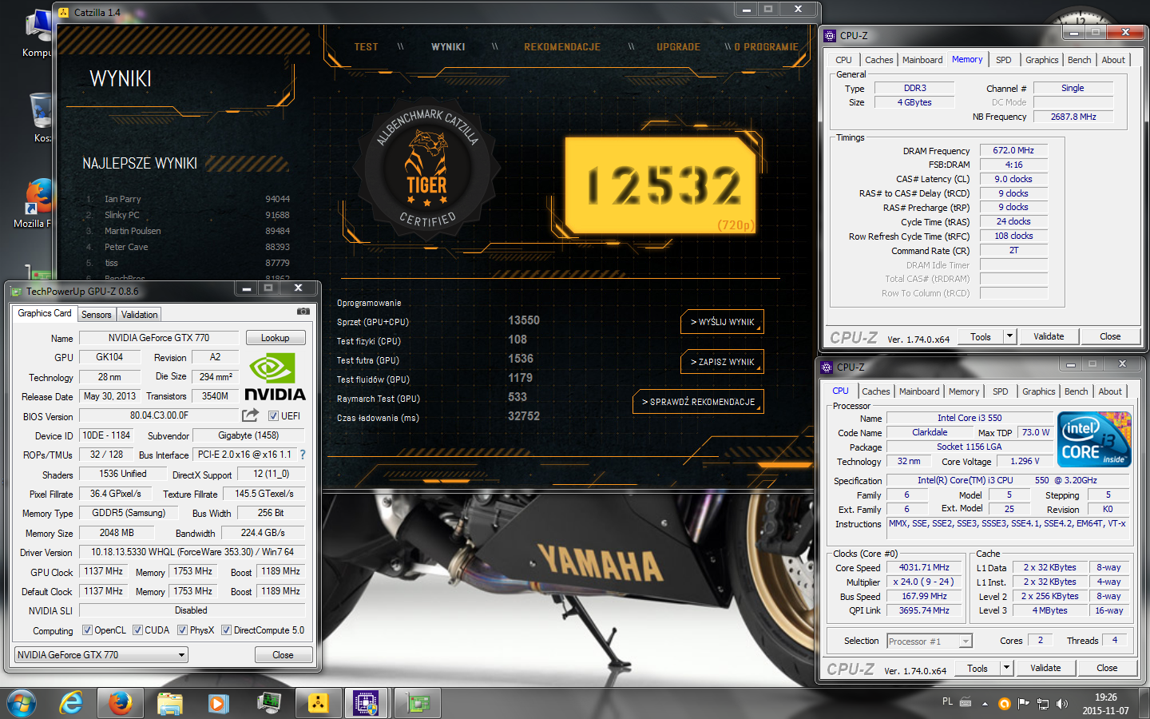Toggle the CUDA checkbox

click(138, 630)
